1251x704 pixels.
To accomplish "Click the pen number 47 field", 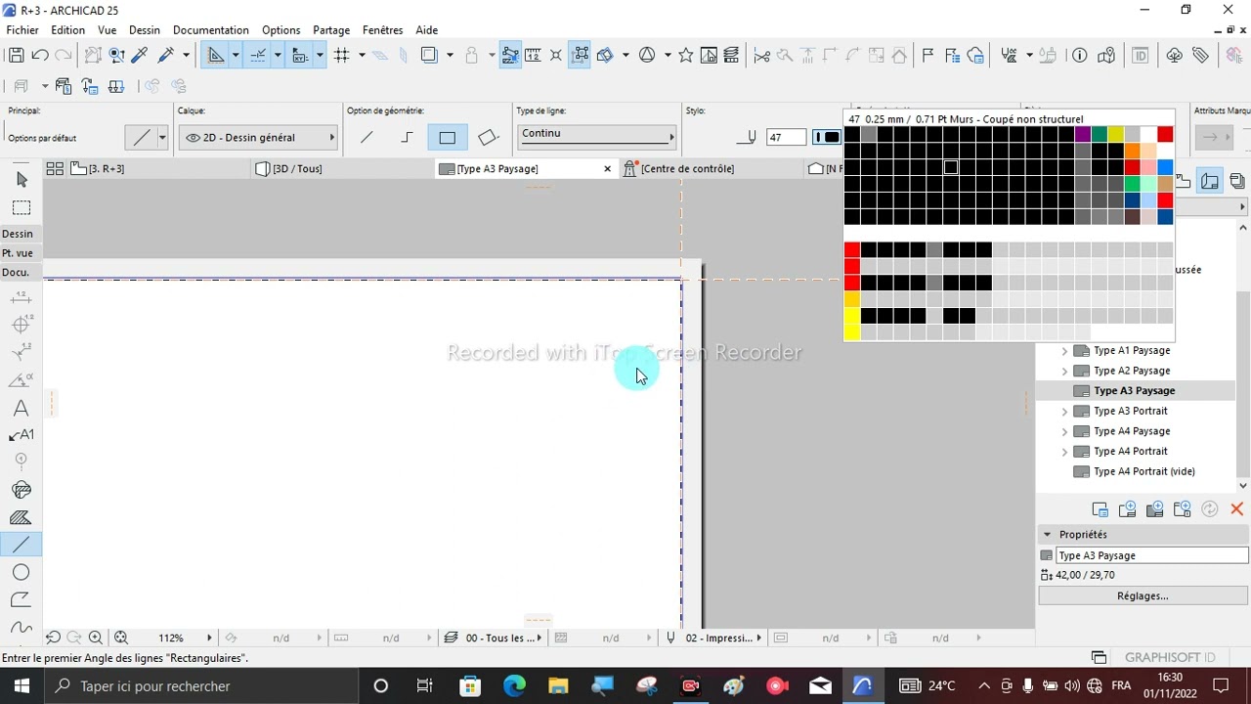I will click(x=786, y=138).
